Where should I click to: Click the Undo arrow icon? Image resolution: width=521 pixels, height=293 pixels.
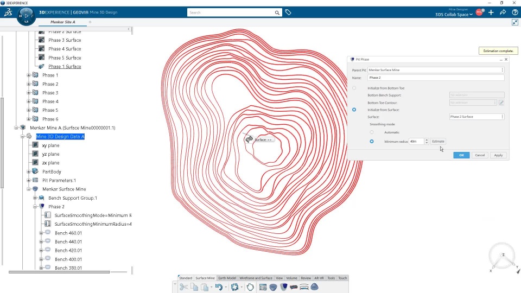tap(218, 287)
